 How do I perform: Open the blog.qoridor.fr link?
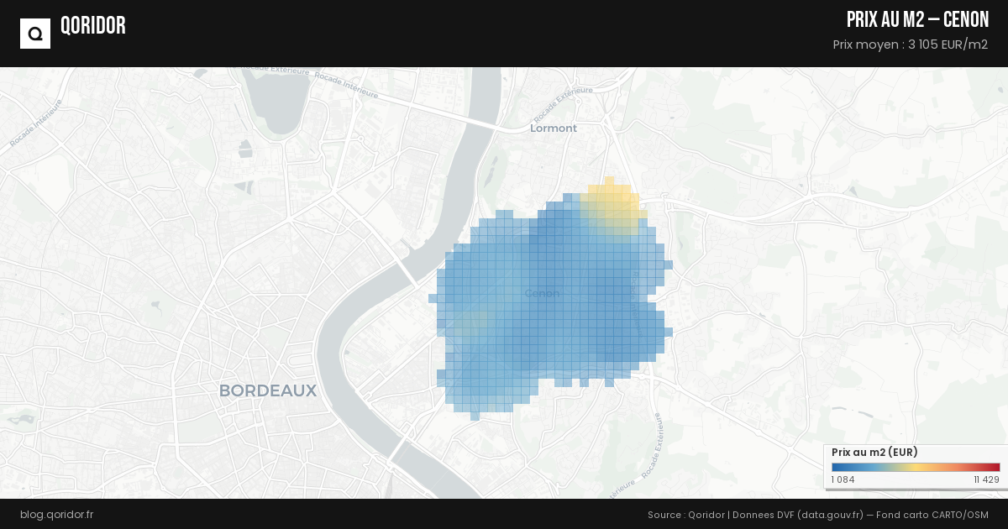56,514
